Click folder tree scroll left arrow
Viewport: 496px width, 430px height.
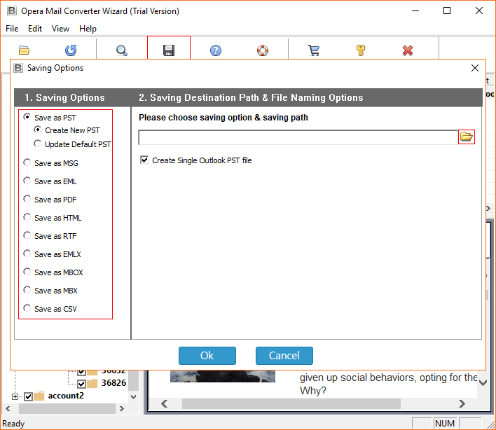point(8,408)
